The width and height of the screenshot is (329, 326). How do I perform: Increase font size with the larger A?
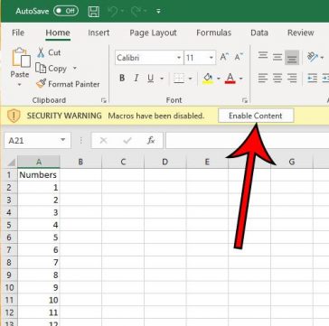coord(224,57)
